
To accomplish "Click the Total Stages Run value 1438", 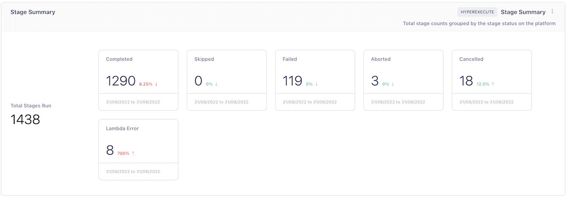I will pyautogui.click(x=26, y=120).
